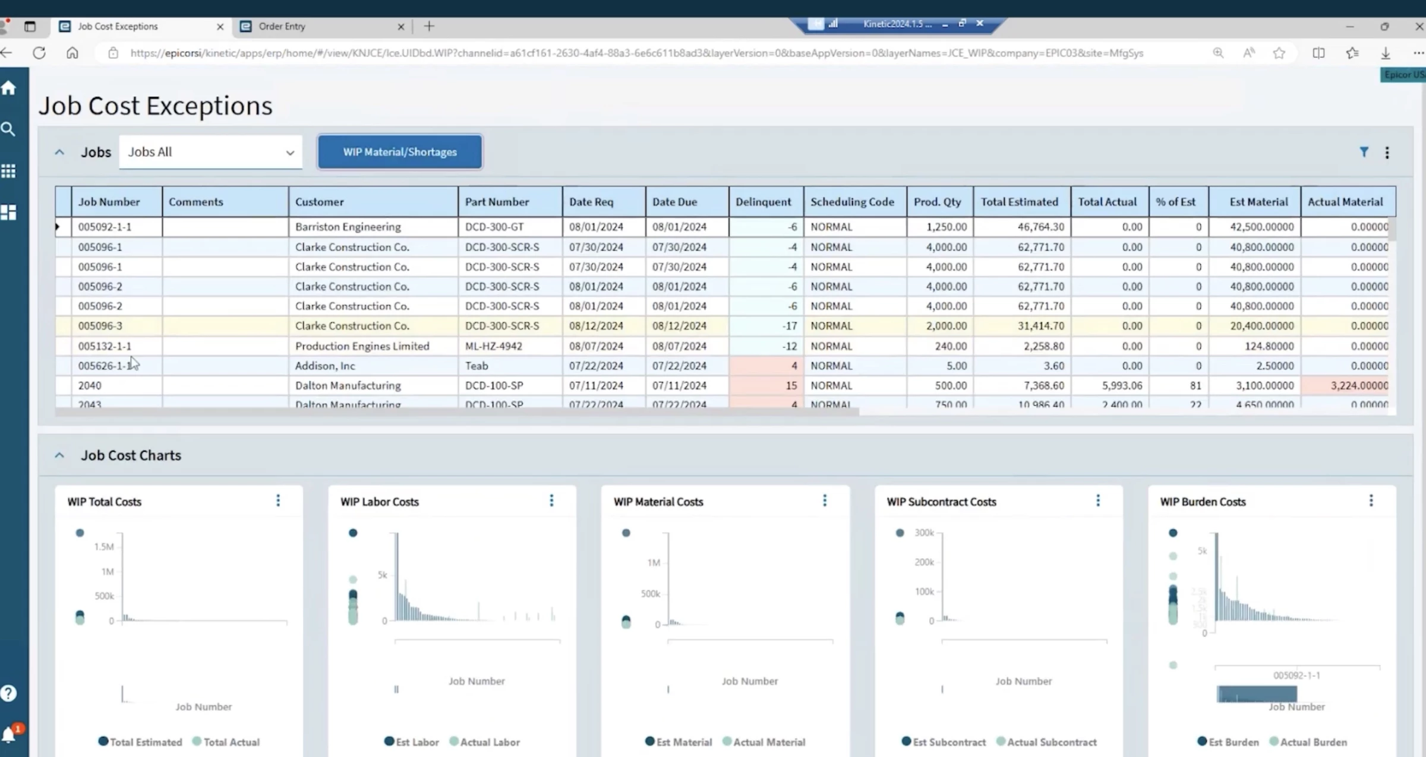Toggle Actual Burden legend series

click(x=1308, y=742)
